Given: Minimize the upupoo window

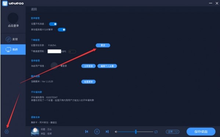Looking at the screenshot, I should click(210, 3).
